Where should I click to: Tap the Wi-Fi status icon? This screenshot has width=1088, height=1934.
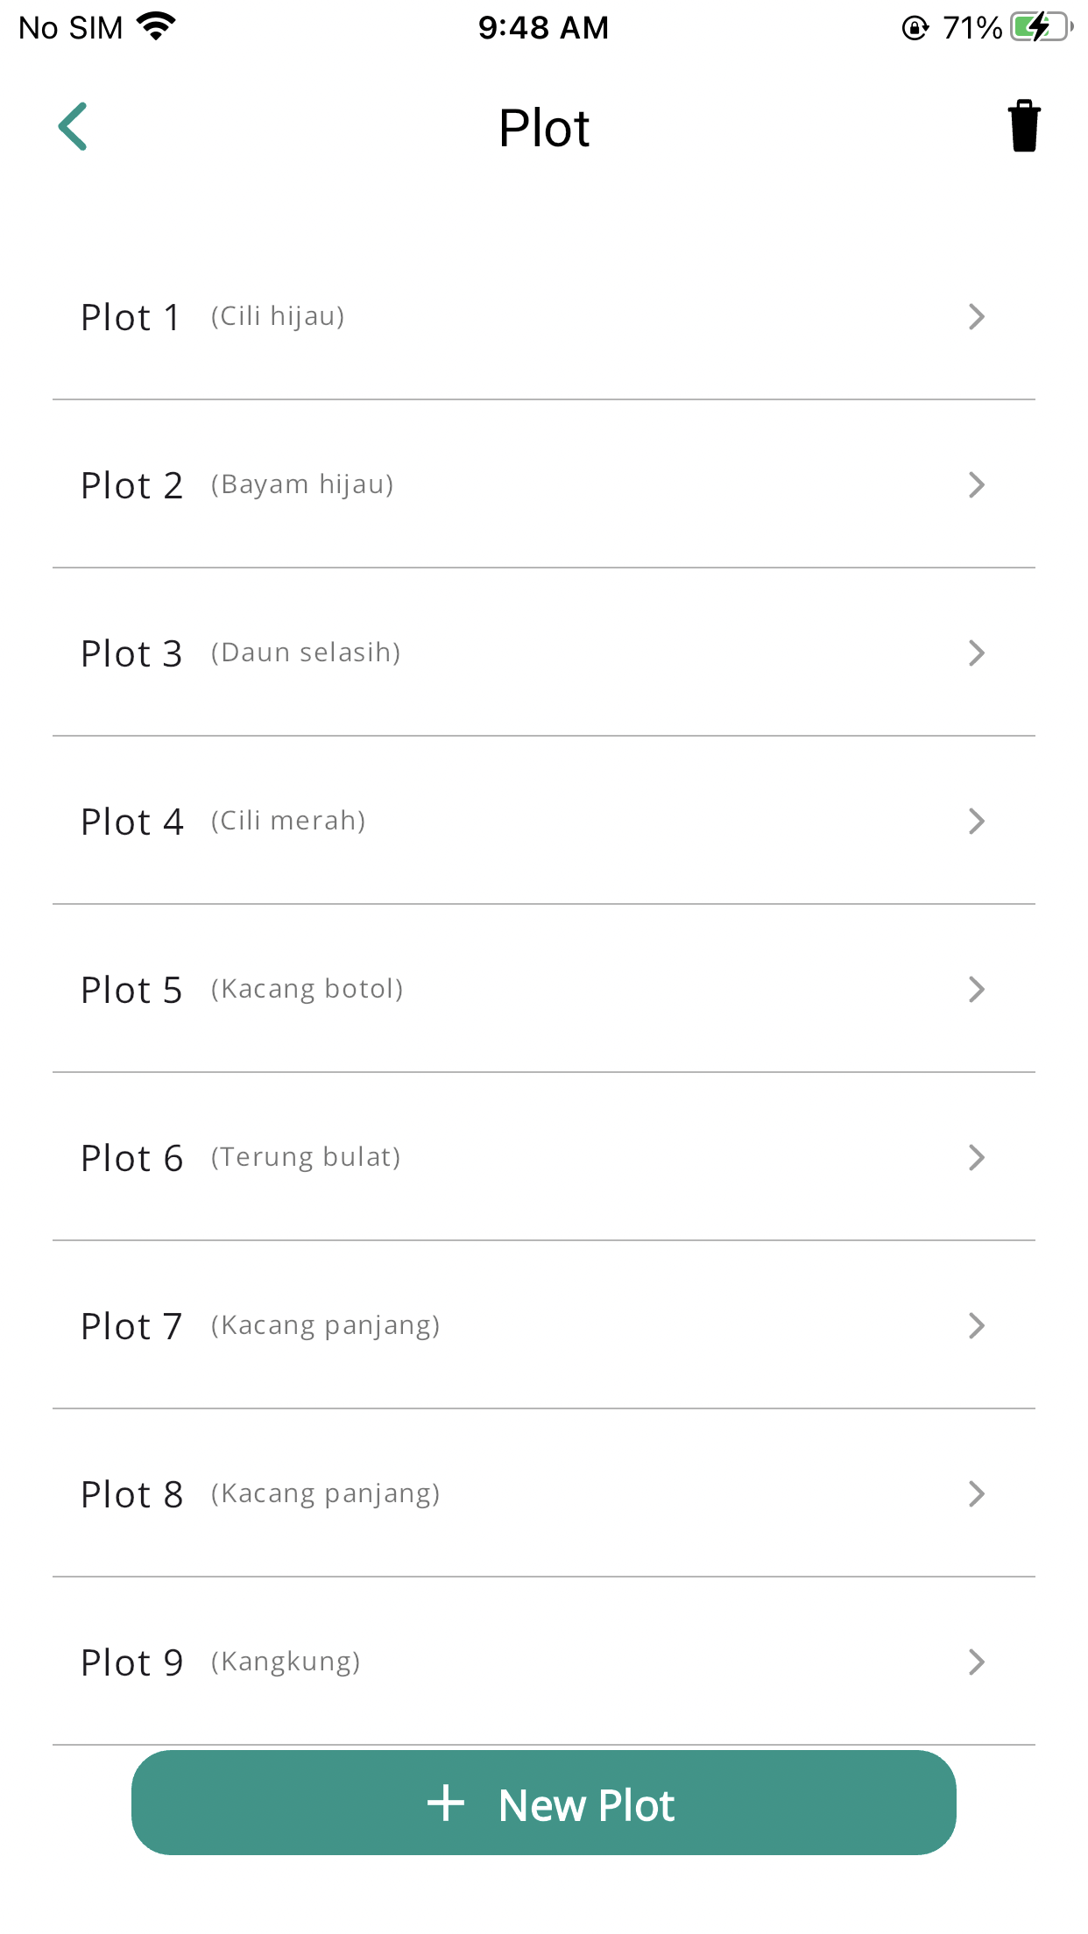click(157, 26)
